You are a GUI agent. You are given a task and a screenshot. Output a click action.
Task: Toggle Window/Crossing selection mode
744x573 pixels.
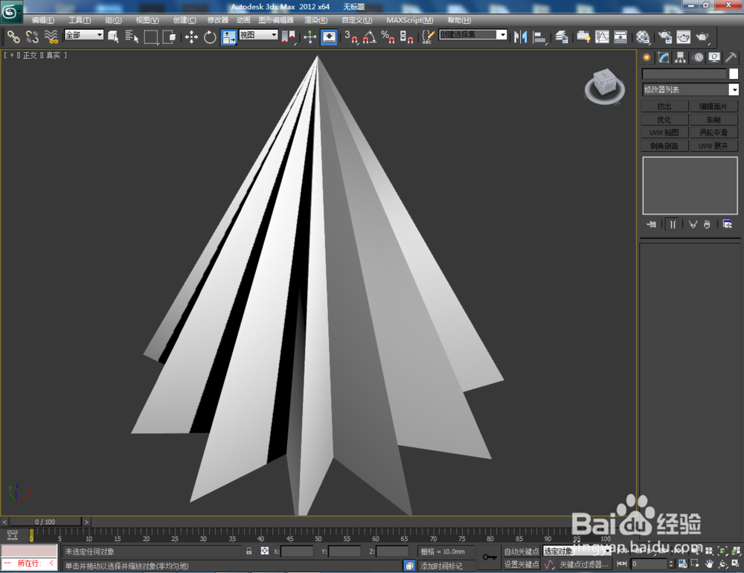(x=170, y=37)
